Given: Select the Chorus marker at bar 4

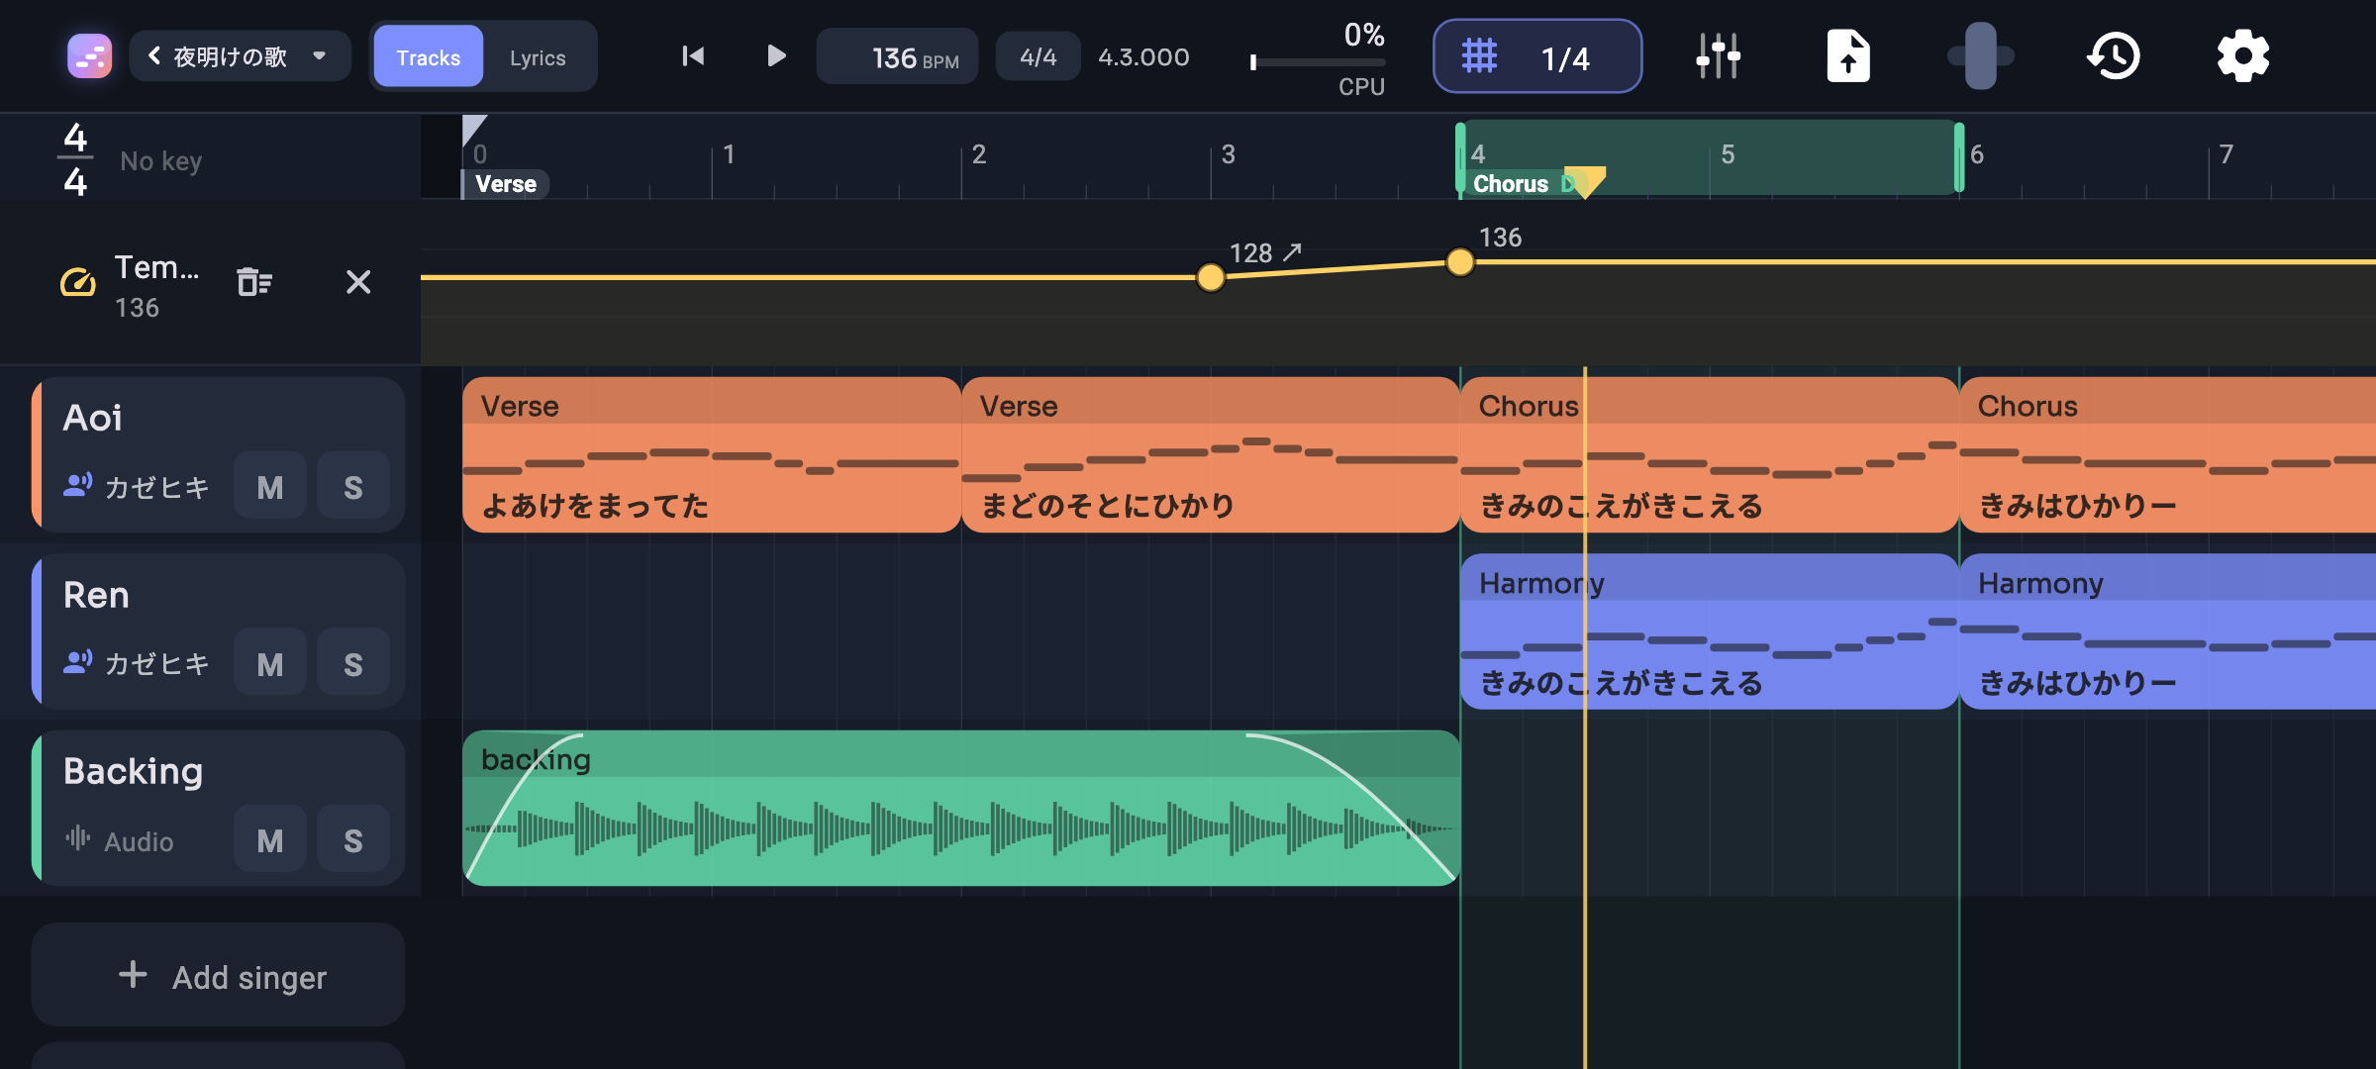Looking at the screenshot, I should point(1511,184).
